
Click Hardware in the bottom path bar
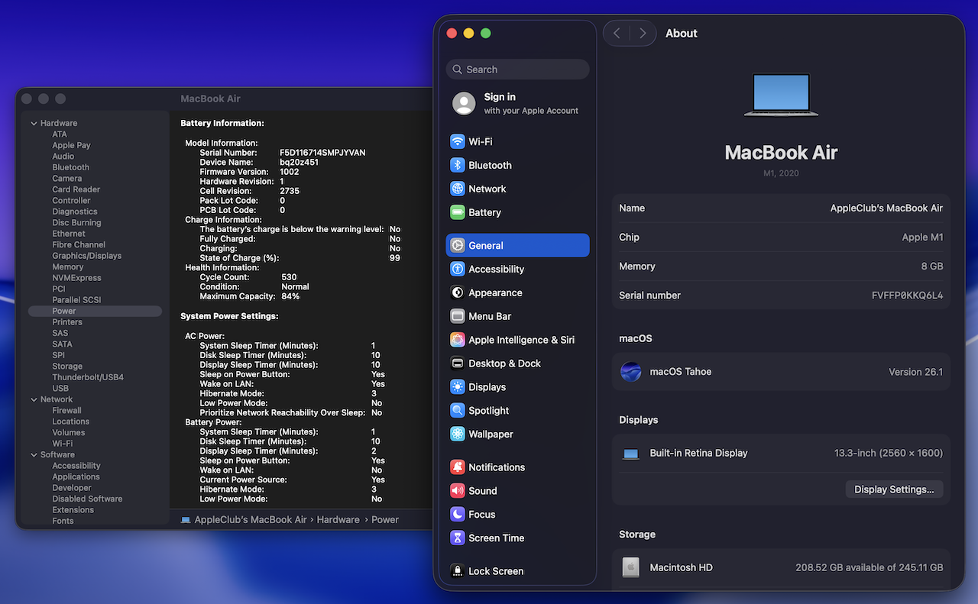coord(338,520)
